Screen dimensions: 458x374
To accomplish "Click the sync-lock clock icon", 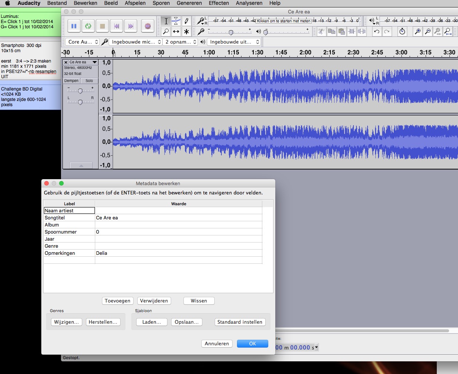I will 402,32.
